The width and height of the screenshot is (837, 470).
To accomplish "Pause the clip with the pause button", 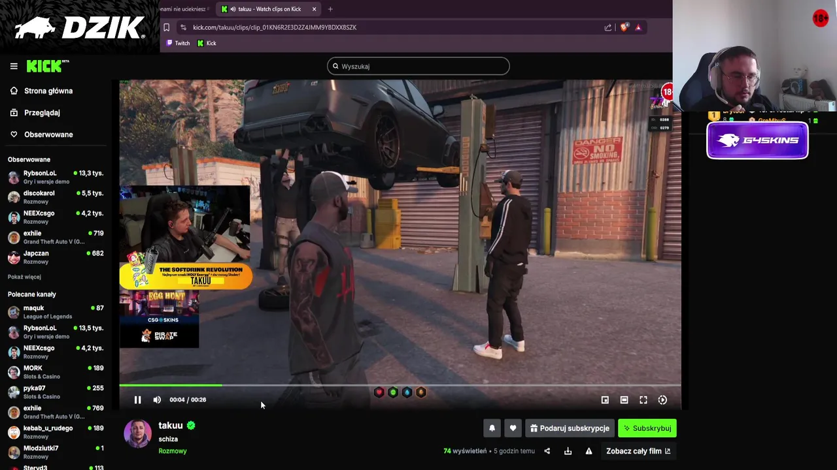I will pos(137,399).
